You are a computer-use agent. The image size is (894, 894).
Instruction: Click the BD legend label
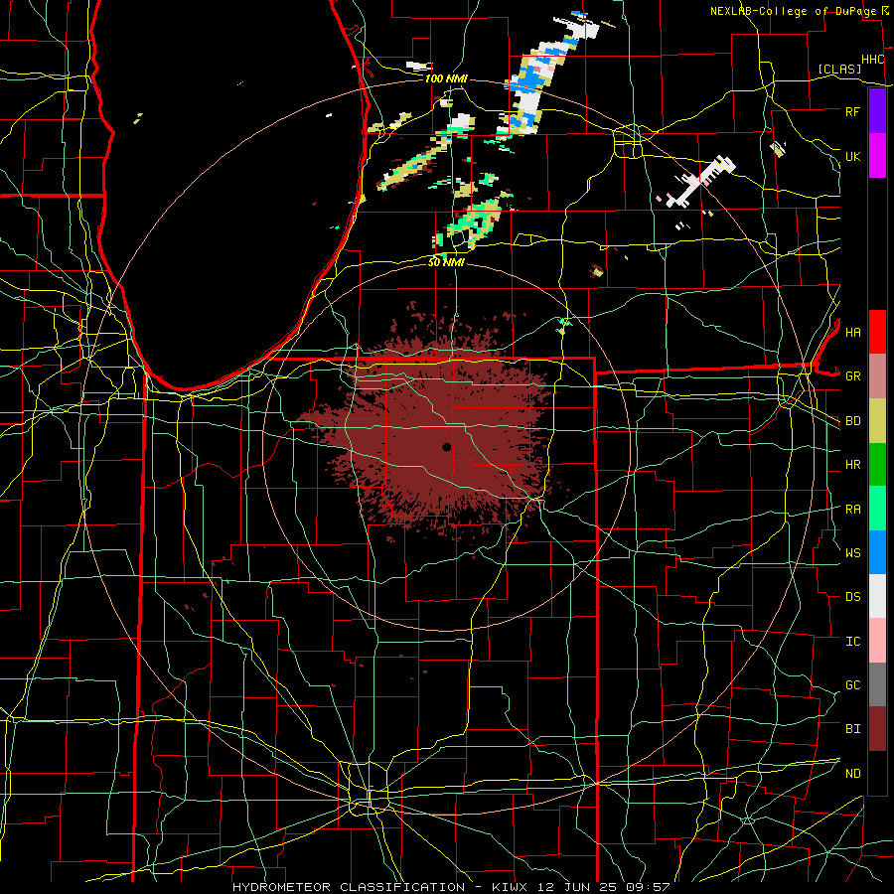[x=852, y=421]
